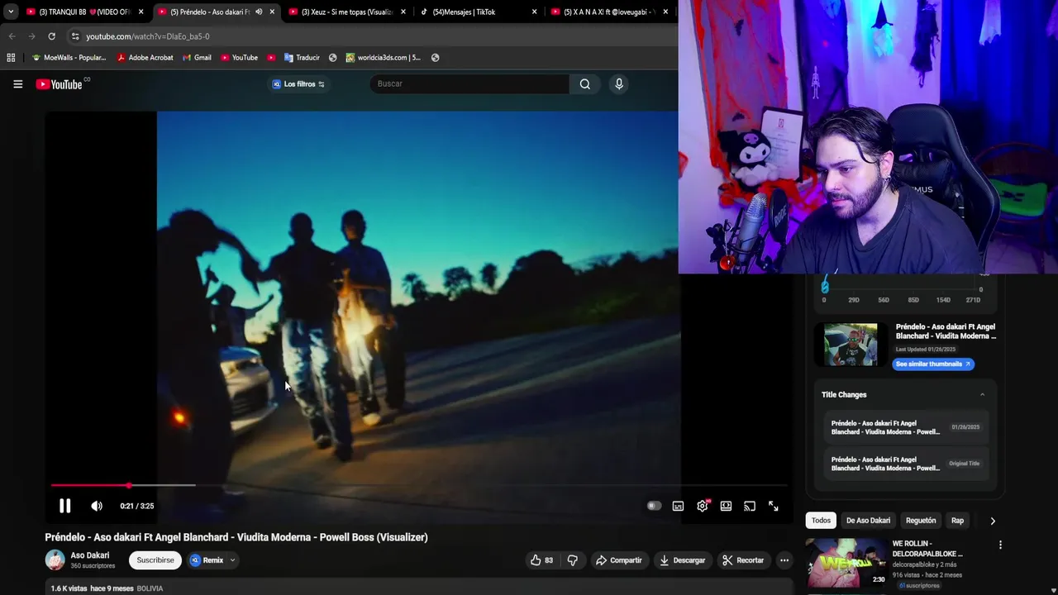1058x595 pixels.
Task: Select the Original Title entry
Action: tap(907, 464)
